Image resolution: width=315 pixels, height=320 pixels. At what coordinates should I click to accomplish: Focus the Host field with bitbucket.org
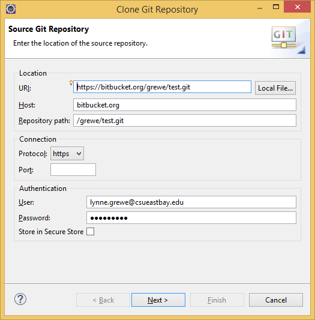(x=185, y=105)
